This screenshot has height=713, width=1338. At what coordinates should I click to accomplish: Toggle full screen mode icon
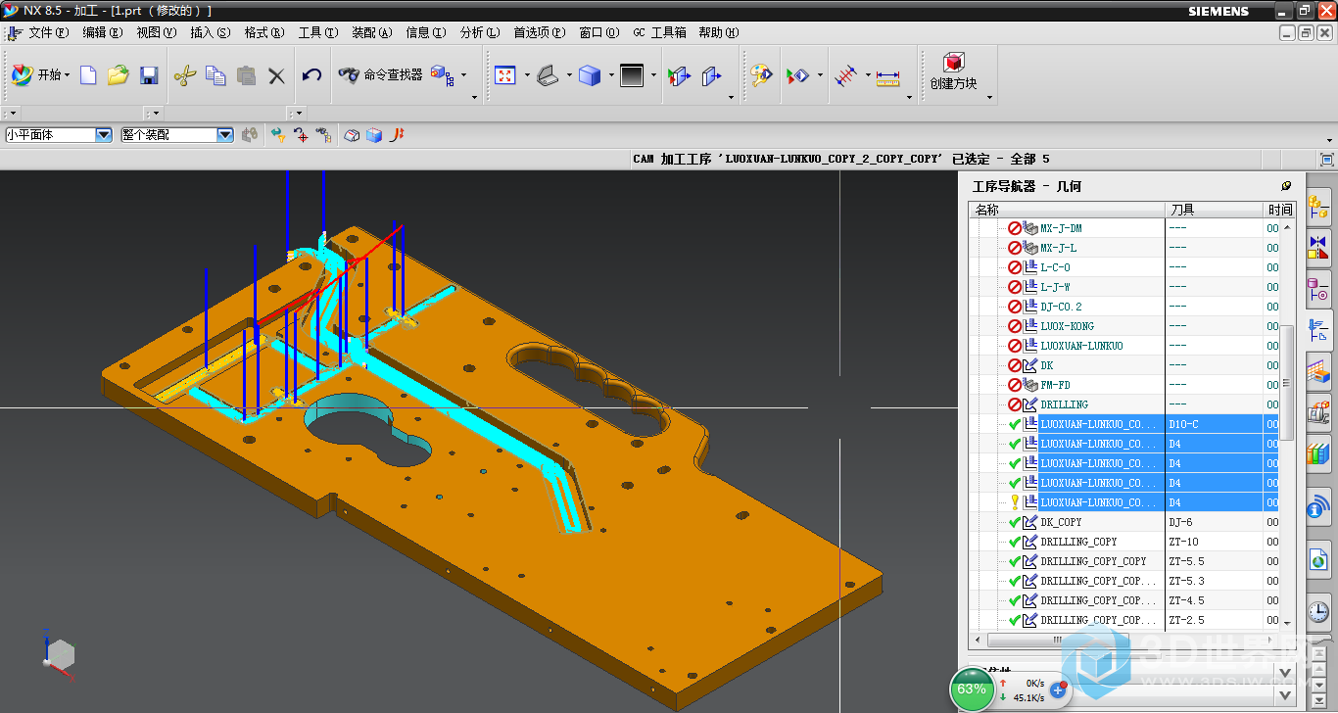click(x=1327, y=159)
